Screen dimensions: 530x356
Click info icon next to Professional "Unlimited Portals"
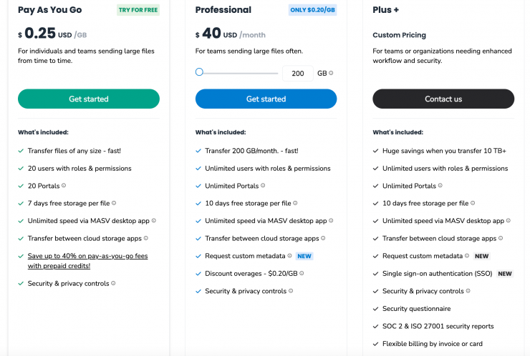261,186
